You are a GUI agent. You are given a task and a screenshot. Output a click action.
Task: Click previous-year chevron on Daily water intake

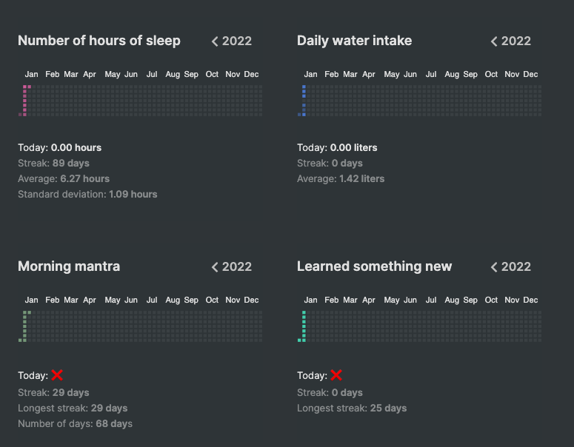494,41
